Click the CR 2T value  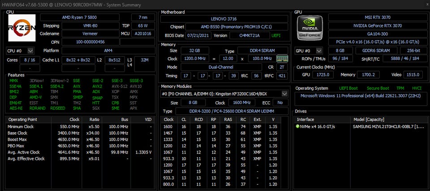click(x=282, y=67)
